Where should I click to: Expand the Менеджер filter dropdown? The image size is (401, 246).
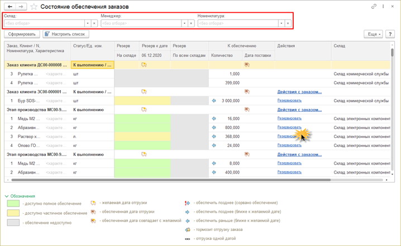point(184,23)
